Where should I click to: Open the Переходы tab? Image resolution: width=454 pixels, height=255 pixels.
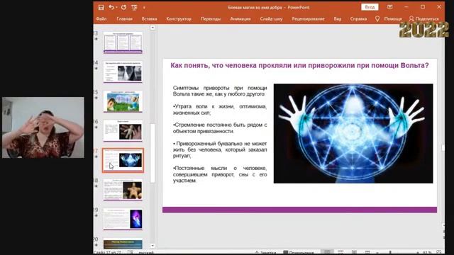(211, 19)
